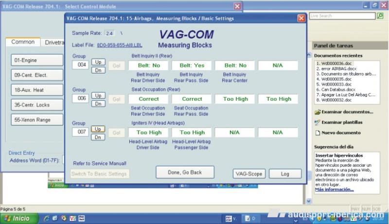Image resolution: width=389 pixels, height=224 pixels.
Task: Click the Live Search magnifier icon
Action: (380, 16)
